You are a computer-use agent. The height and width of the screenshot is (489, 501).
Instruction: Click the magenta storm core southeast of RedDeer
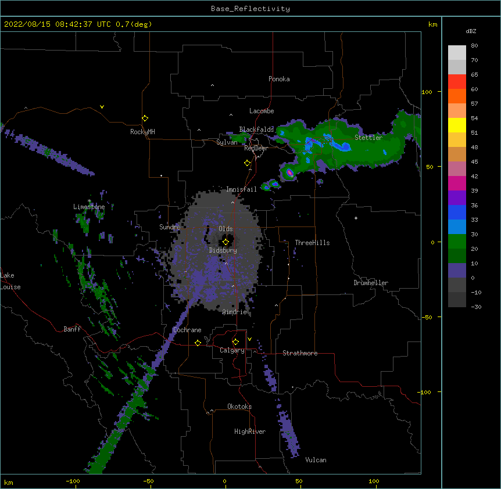[x=290, y=172]
